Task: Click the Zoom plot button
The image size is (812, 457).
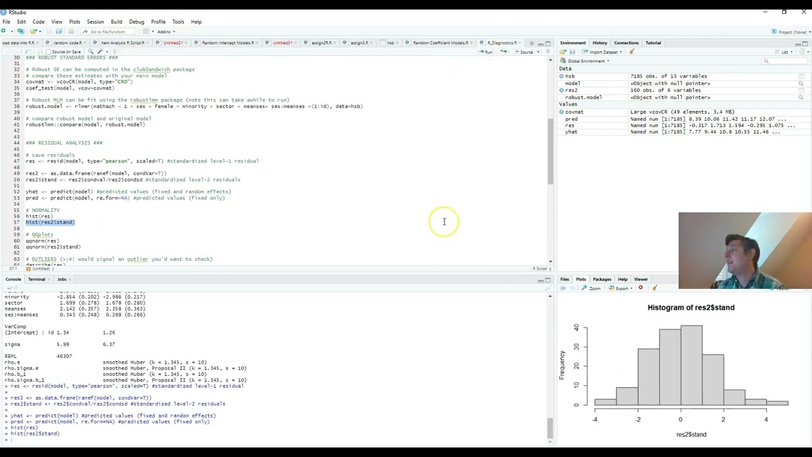Action: [592, 288]
